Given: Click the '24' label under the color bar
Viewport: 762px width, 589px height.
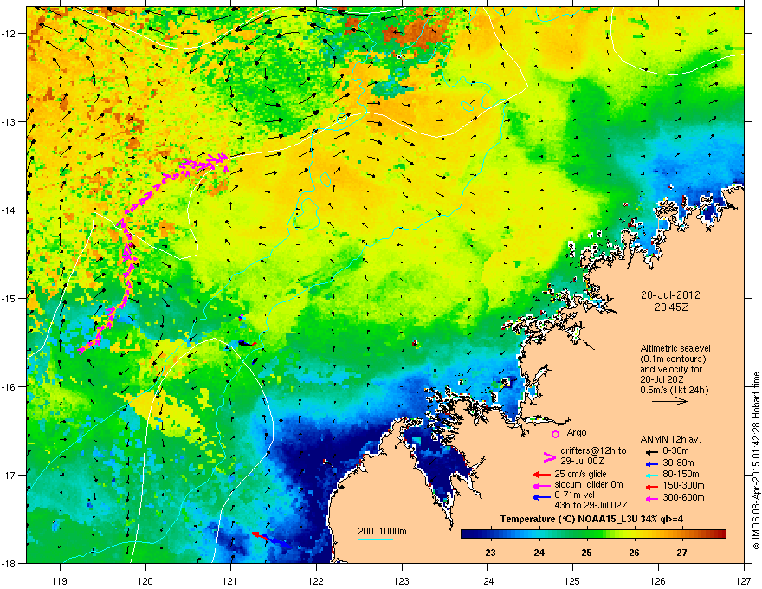Looking at the screenshot, I should click(x=539, y=553).
